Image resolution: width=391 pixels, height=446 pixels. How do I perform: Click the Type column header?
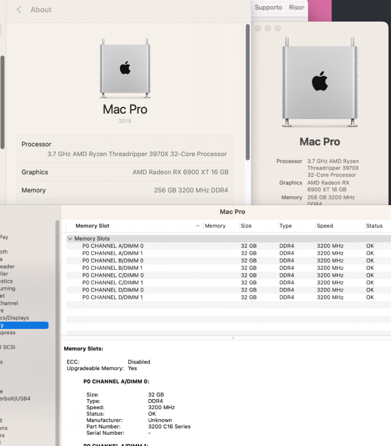285,226
